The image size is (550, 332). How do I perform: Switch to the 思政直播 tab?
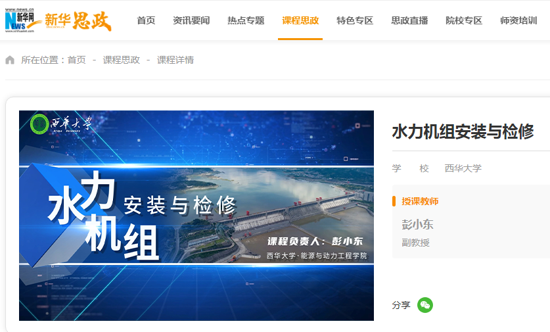pos(409,20)
